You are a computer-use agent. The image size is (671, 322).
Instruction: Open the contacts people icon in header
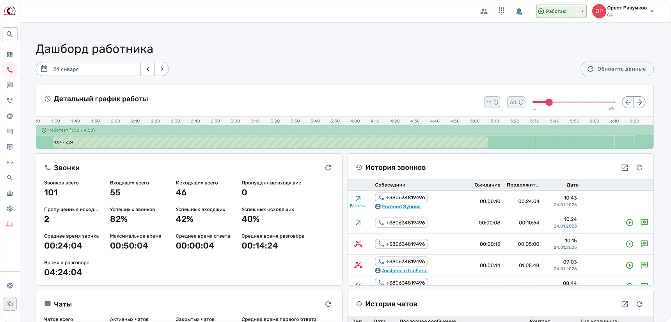click(484, 11)
